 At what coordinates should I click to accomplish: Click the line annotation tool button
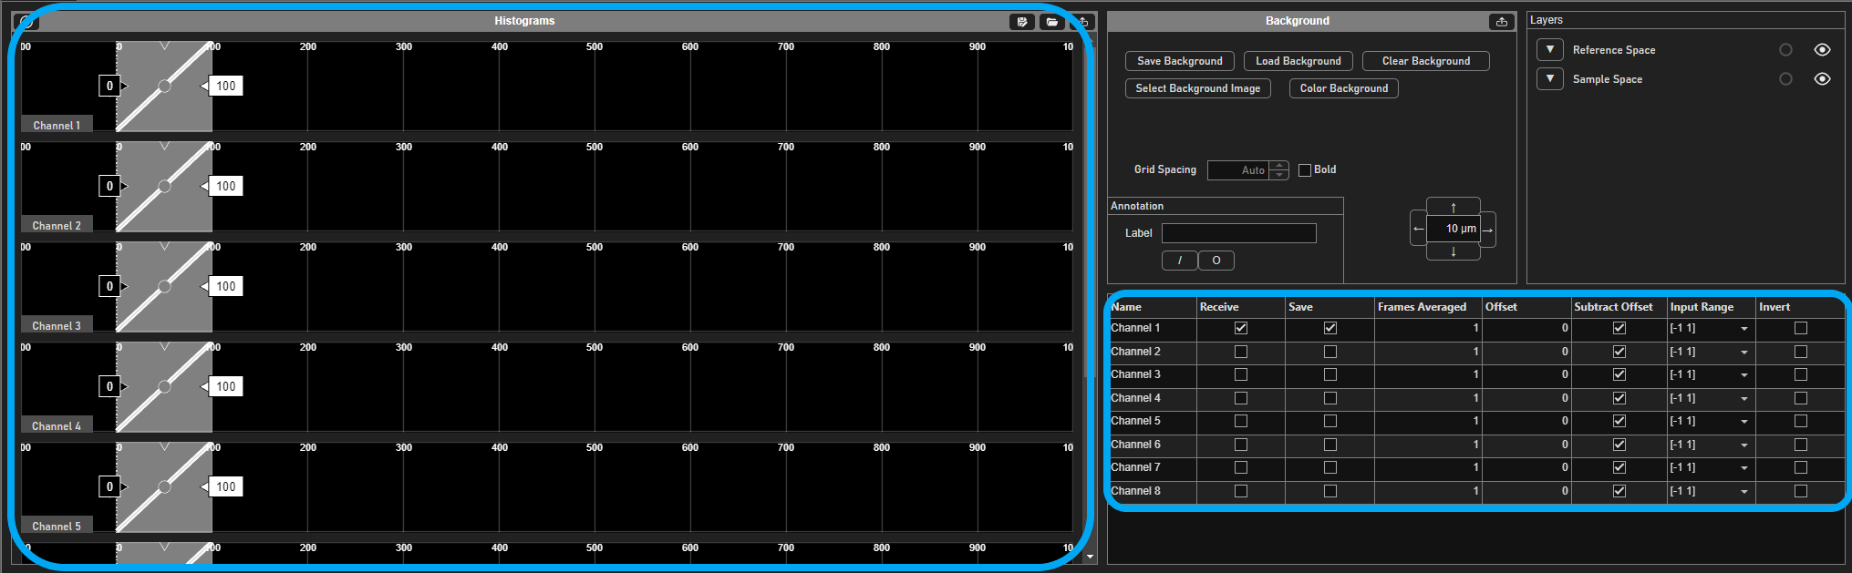pos(1179,261)
